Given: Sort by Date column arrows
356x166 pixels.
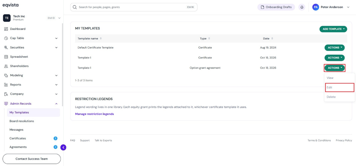Looking at the screenshot, I should click(x=272, y=39).
